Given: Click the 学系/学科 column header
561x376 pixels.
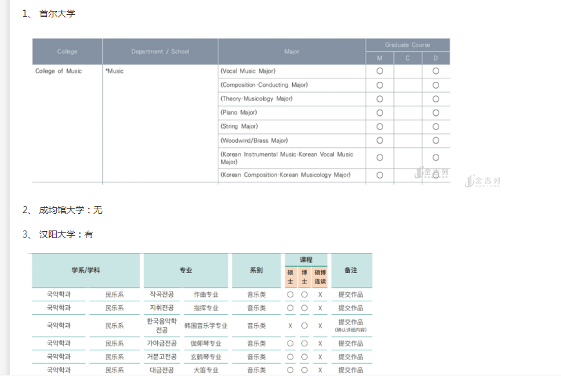Looking at the screenshot, I should tap(86, 270).
